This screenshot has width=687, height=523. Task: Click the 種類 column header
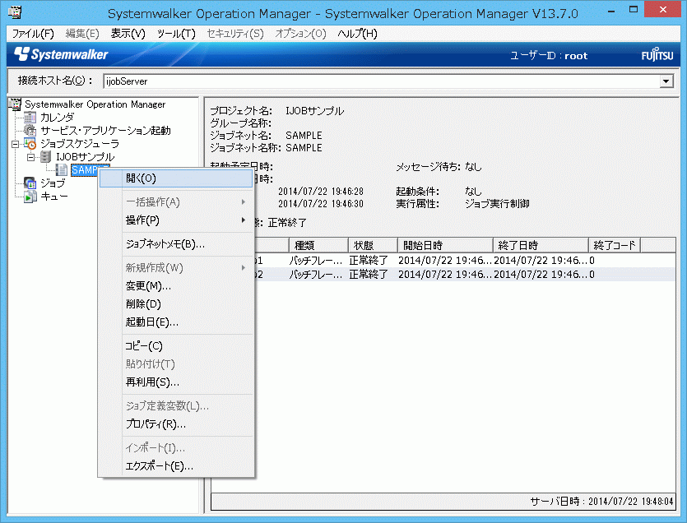[x=318, y=245]
